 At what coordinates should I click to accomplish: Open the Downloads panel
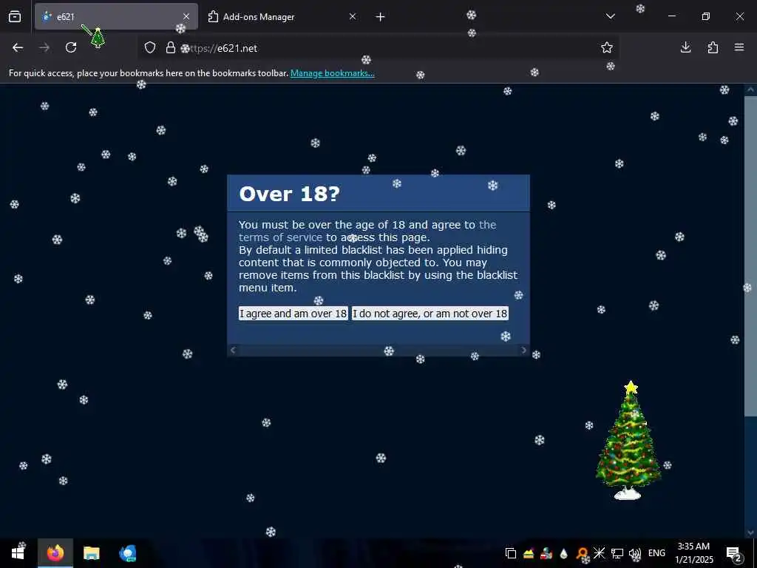pos(685,47)
